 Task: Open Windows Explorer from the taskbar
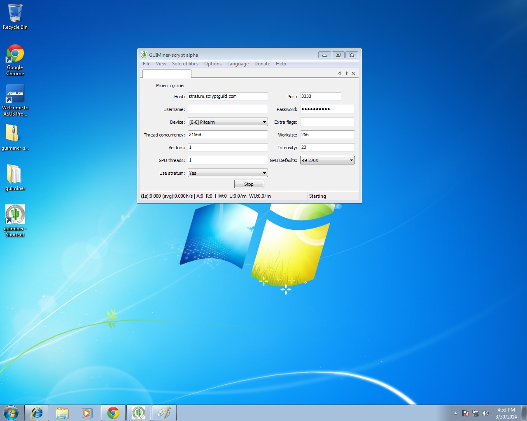click(x=62, y=413)
